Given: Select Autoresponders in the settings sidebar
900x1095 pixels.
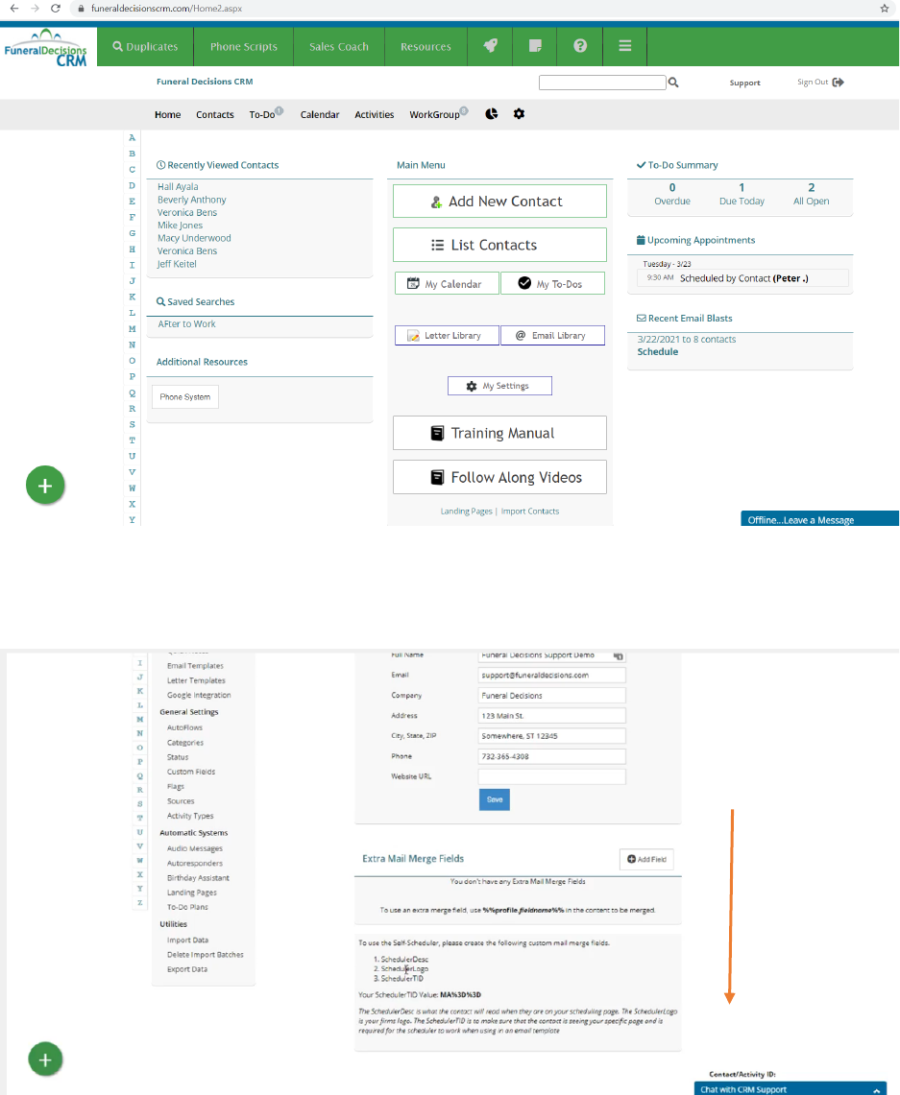Looking at the screenshot, I should [x=194, y=864].
